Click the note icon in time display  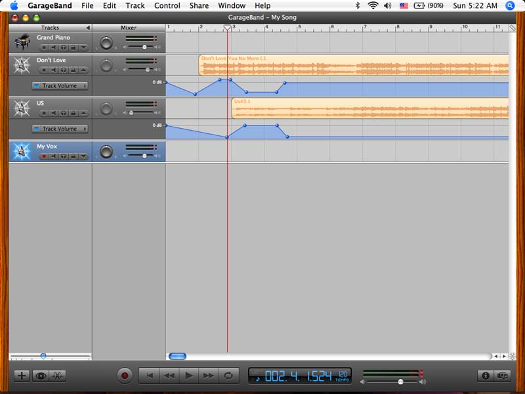[257, 379]
